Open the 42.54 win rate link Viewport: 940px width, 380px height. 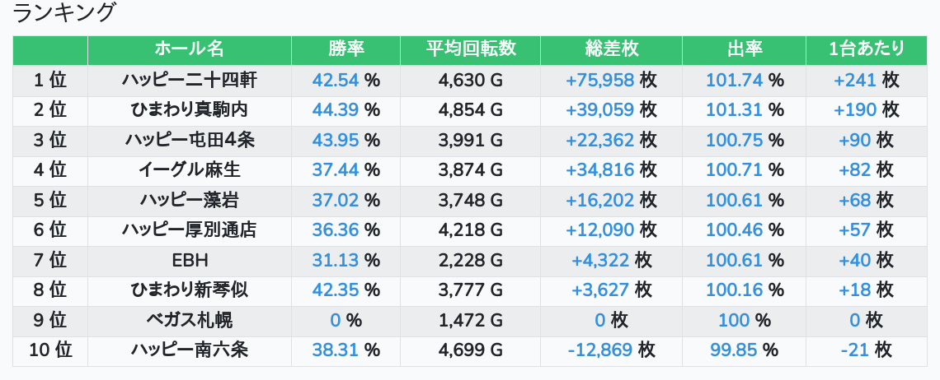point(336,80)
